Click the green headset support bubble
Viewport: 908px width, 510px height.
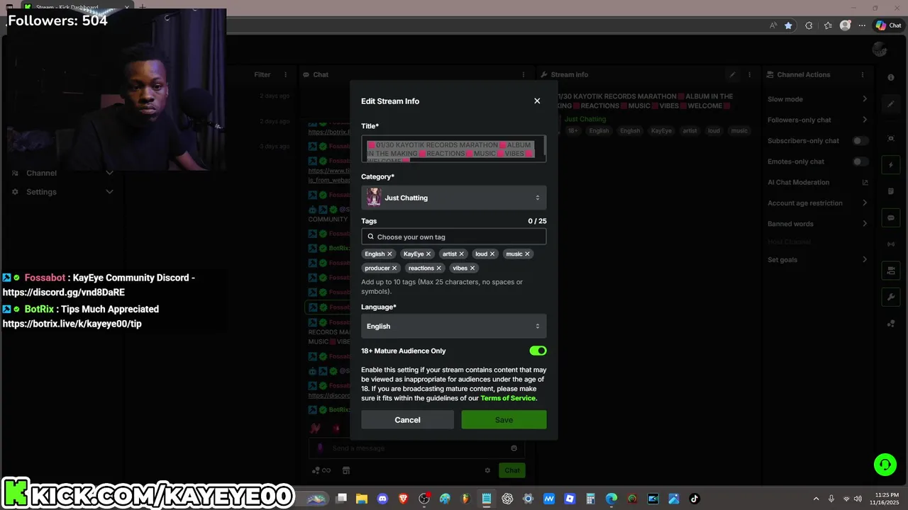885,465
